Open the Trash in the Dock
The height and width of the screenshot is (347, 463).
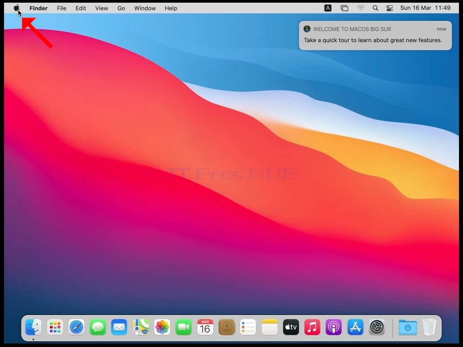point(429,327)
